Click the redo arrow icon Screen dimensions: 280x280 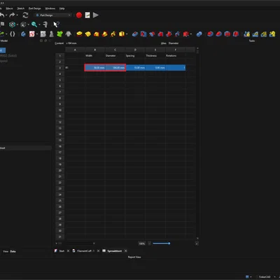click(12, 15)
